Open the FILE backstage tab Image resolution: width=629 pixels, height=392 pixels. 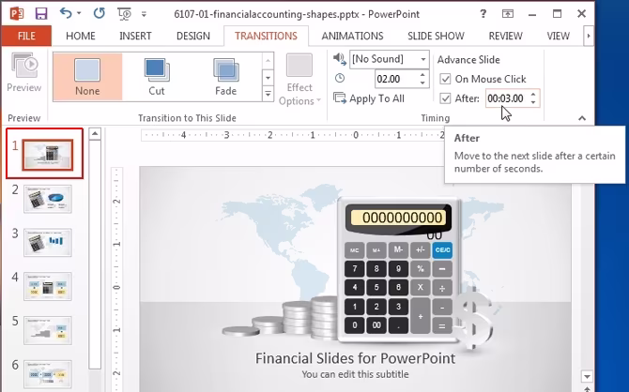[26, 36]
